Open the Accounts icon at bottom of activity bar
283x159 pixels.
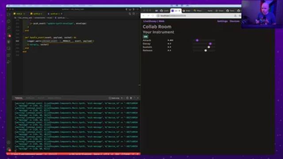click(x=9, y=143)
